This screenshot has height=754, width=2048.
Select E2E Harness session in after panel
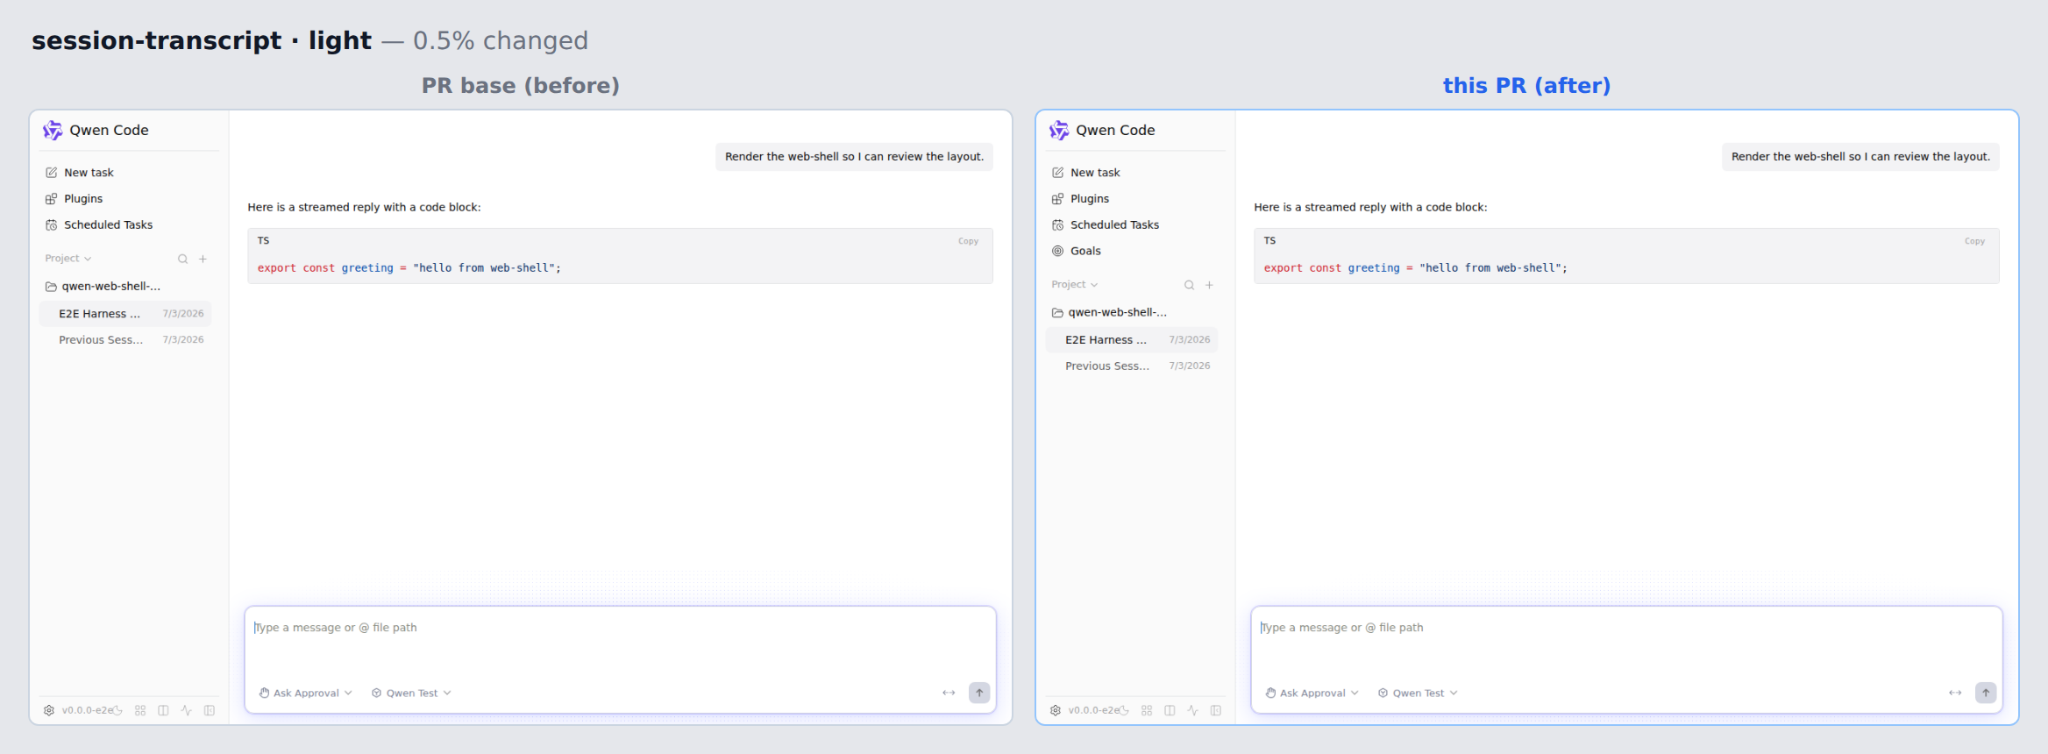click(1132, 340)
